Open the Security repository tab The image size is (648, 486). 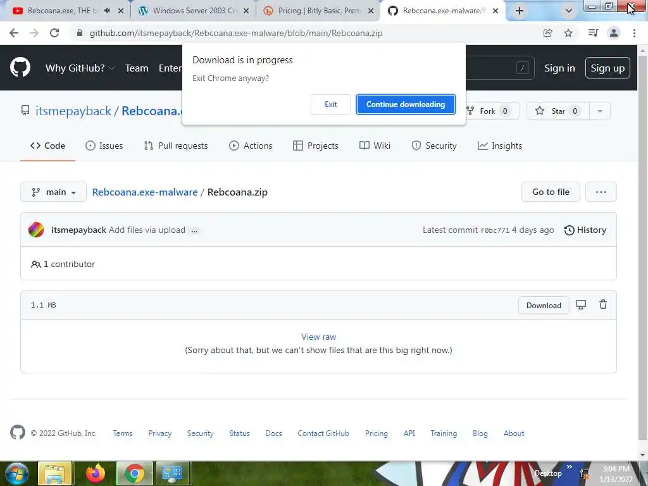pyautogui.click(x=434, y=146)
